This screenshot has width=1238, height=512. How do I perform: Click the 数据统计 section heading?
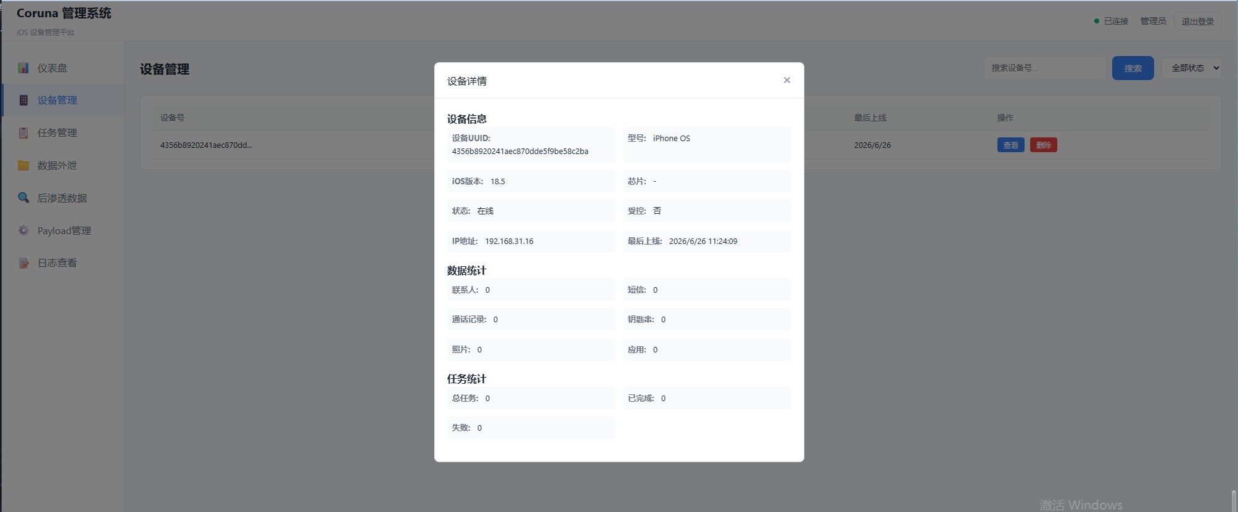467,270
